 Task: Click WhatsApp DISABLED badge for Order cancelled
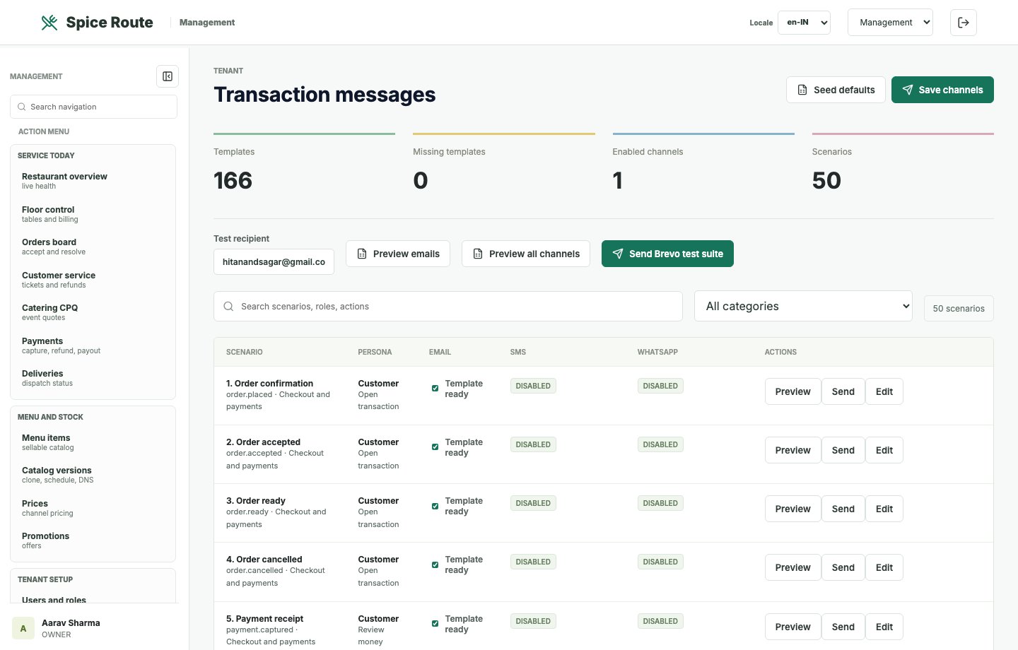coord(660,562)
